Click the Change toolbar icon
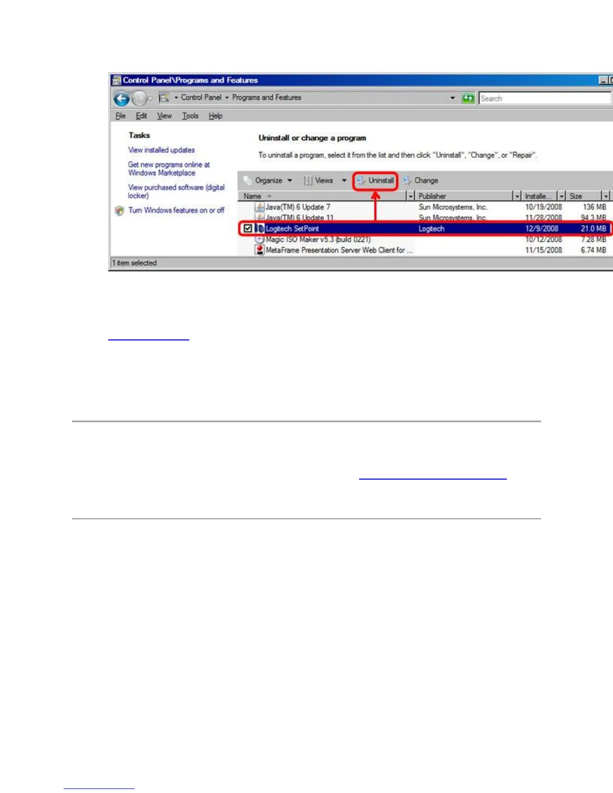This screenshot has height=793, width=613. [x=407, y=180]
